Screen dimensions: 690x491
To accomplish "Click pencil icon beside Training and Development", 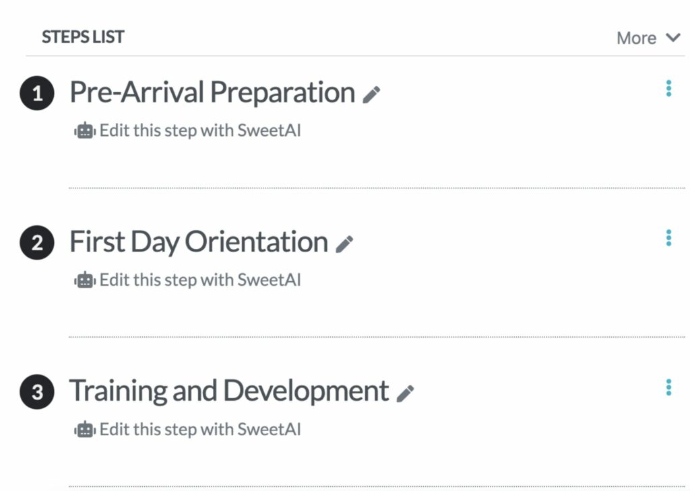I will point(405,393).
